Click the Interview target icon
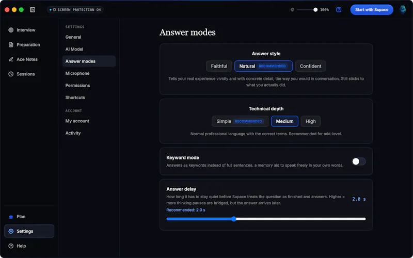 click(x=11, y=30)
